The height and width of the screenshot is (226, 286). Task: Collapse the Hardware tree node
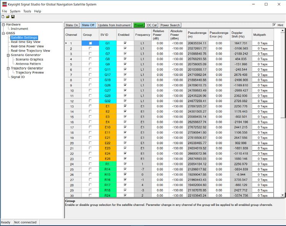point(3,24)
